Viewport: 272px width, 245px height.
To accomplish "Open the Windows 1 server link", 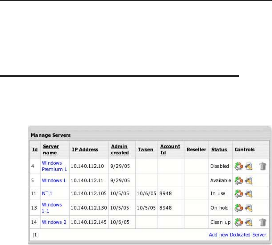I will (x=54, y=181).
